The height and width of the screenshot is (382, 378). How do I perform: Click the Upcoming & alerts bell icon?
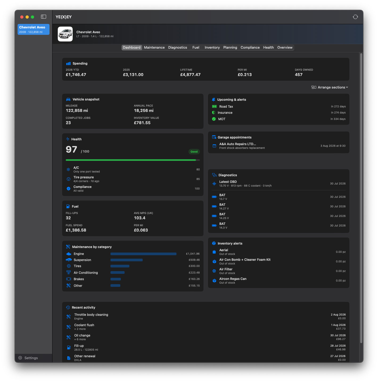(x=213, y=100)
